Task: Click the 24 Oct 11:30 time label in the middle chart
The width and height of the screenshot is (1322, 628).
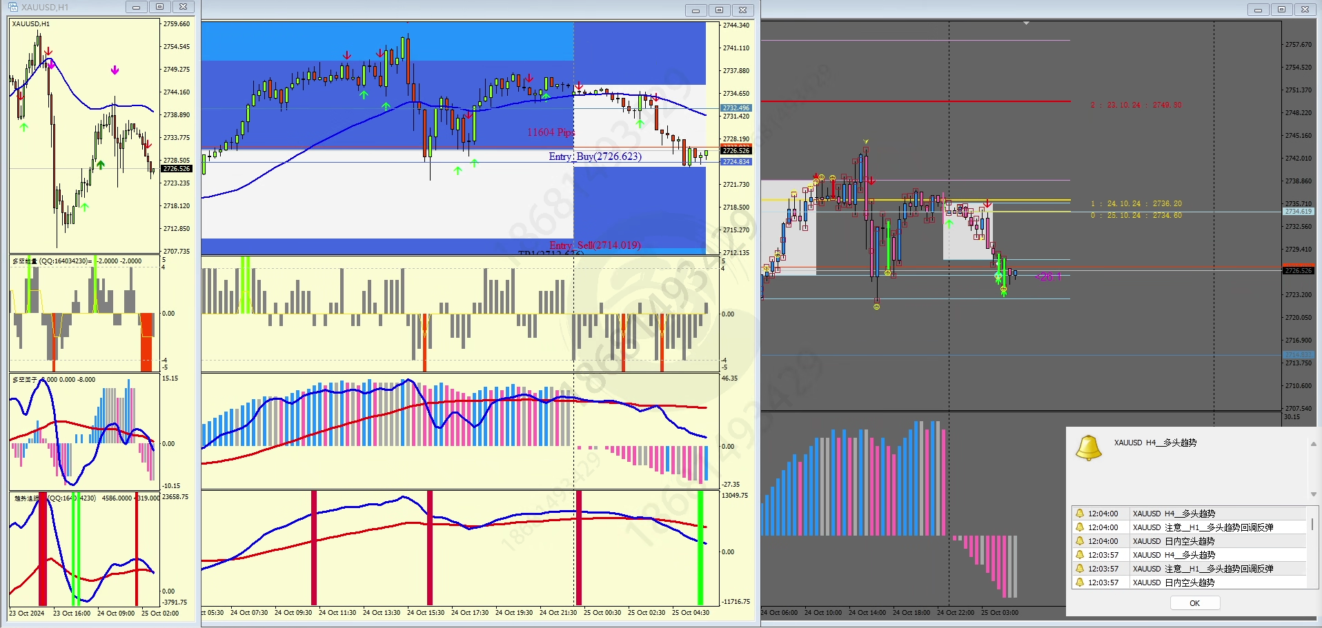Action: [x=339, y=613]
